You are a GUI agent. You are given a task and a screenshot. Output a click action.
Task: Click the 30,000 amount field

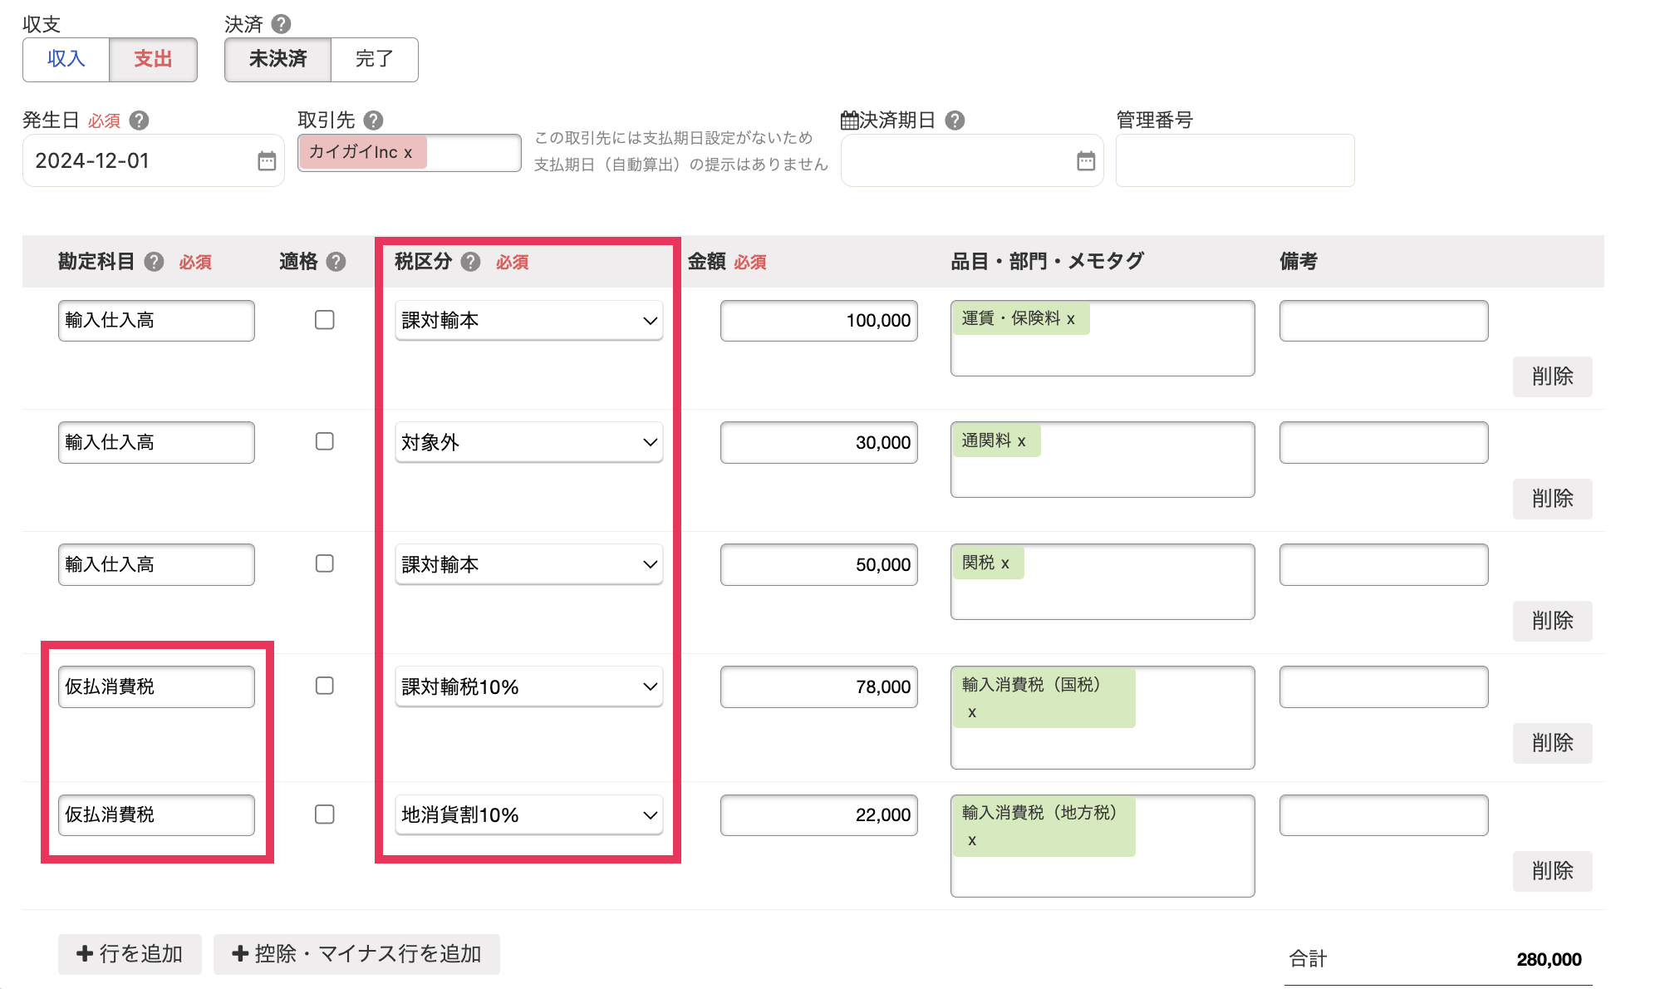tap(819, 442)
